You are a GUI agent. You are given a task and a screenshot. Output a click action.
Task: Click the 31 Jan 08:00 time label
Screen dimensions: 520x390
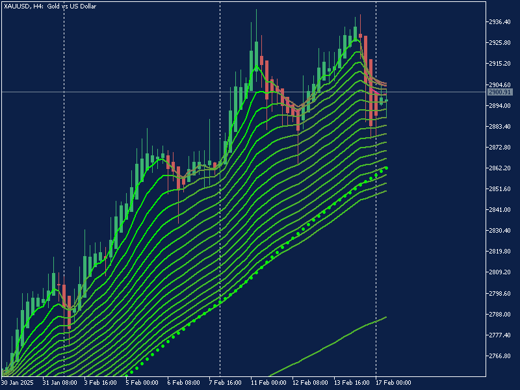[x=60, y=383]
